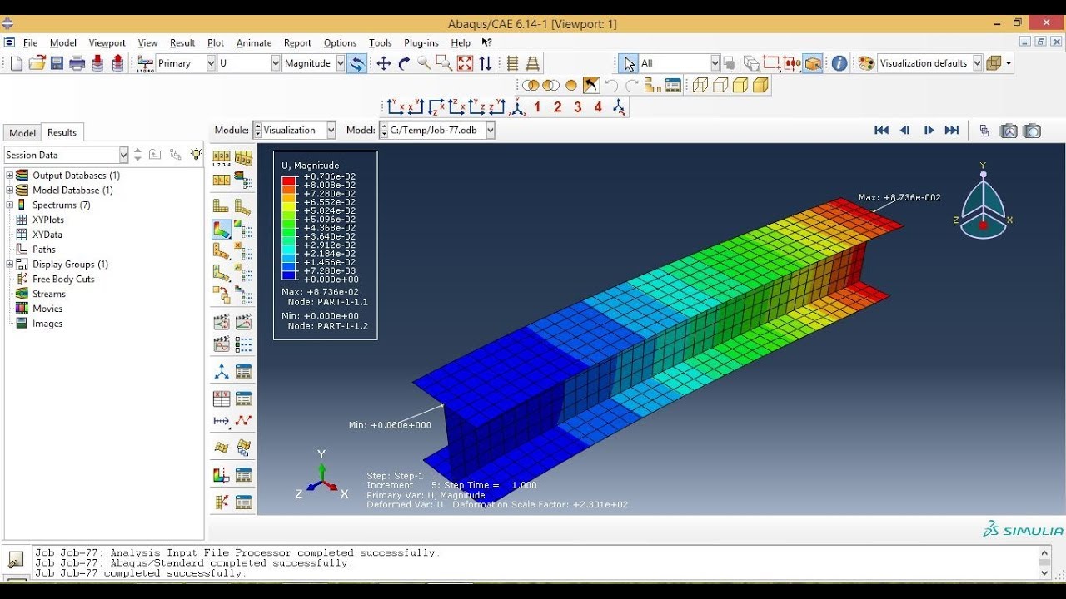
Task: Step to previous frame
Action: pos(904,131)
